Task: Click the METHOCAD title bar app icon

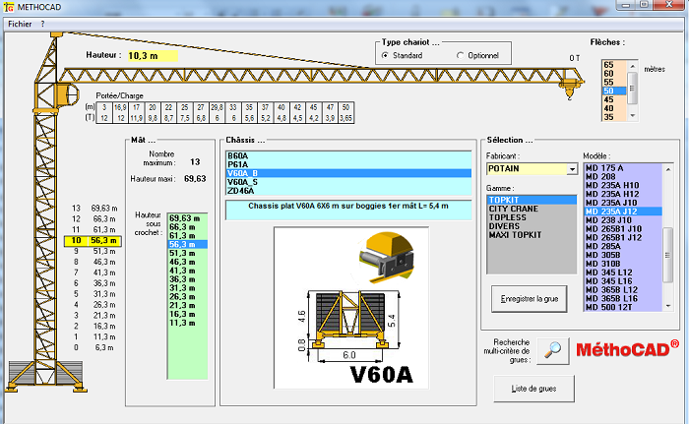Action: tap(8, 7)
